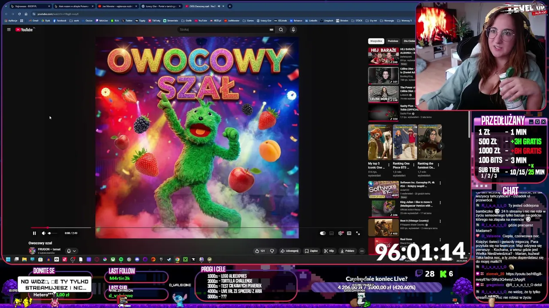Screen dimensions: 549x308
Task: Open the browser tab search arrow
Action: click(x=6, y=6)
